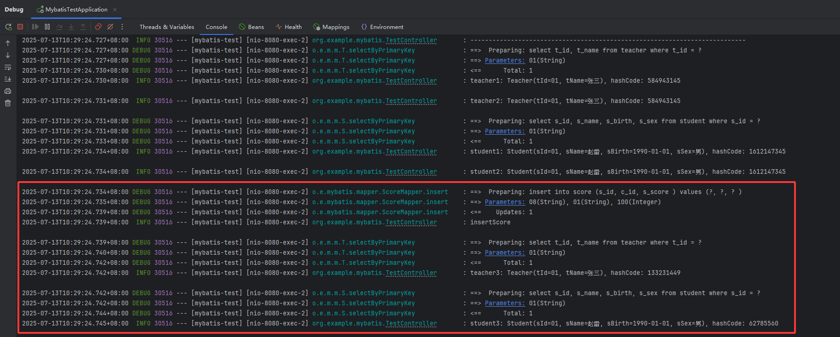
Task: Rerun MybatisTestApplication in debug mode
Action: point(8,27)
